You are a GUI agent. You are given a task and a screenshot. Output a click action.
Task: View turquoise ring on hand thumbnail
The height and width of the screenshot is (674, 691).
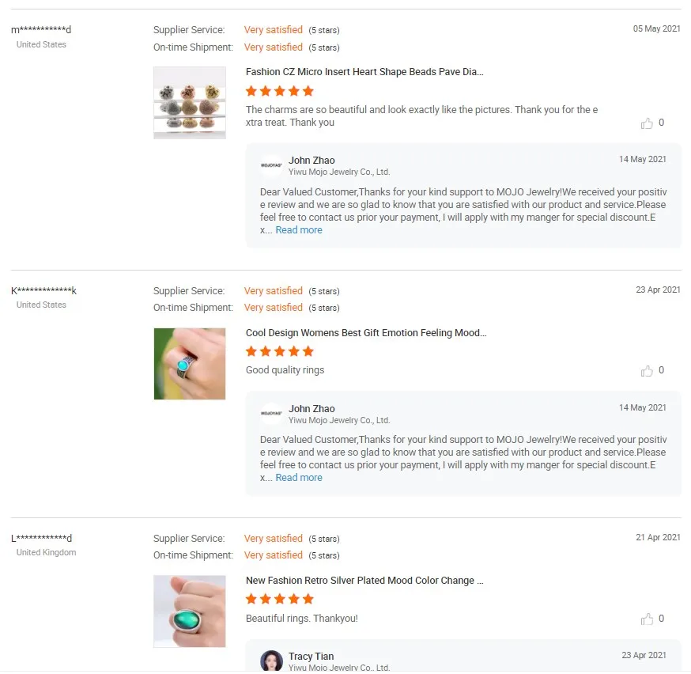pyautogui.click(x=190, y=364)
